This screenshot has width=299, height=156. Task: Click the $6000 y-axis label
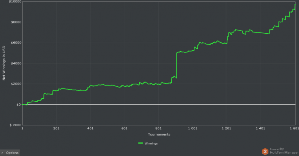(x=16, y=43)
